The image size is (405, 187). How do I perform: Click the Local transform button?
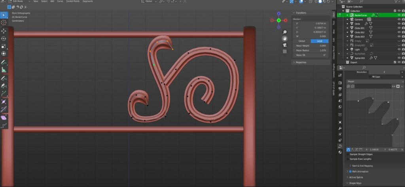[x=320, y=41]
